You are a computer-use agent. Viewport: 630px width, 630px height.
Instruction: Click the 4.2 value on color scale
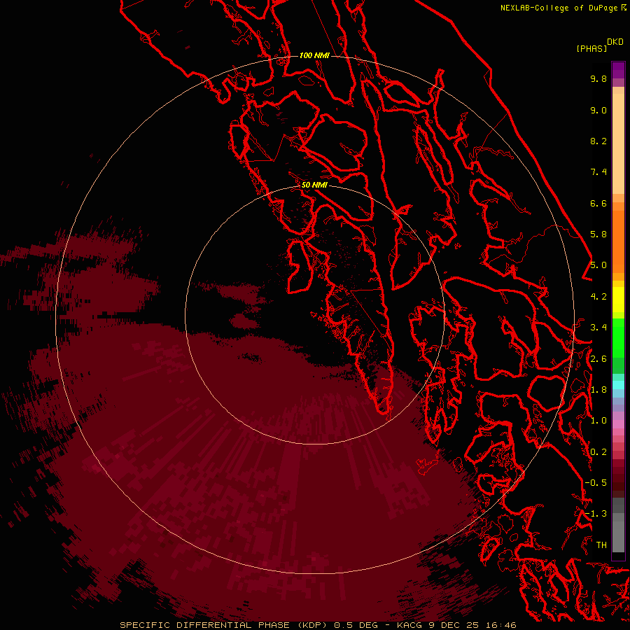(x=598, y=297)
